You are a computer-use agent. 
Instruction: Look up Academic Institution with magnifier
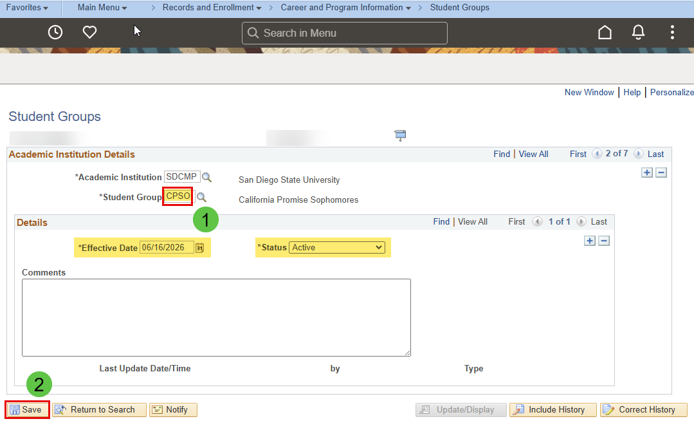tap(206, 177)
